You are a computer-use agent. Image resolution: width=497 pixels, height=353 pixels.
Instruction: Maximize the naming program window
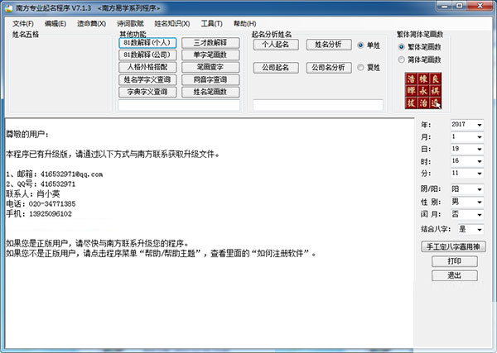tap(461, 6)
